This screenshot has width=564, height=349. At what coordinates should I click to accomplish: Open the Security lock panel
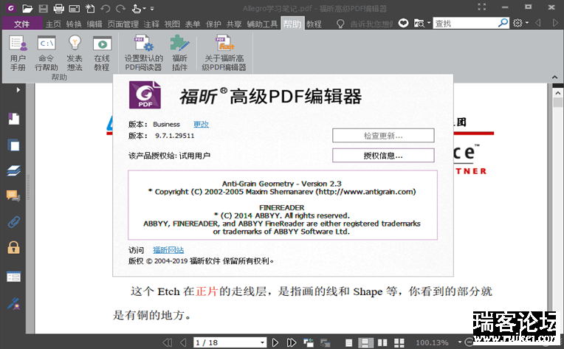pos(14,248)
